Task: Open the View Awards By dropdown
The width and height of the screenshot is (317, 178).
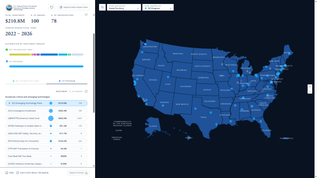Action: [158, 7]
